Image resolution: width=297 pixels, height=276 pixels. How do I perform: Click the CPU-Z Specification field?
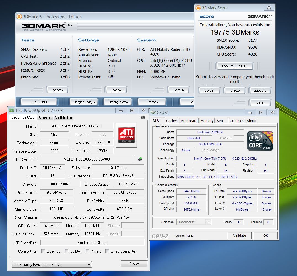pos(225,159)
